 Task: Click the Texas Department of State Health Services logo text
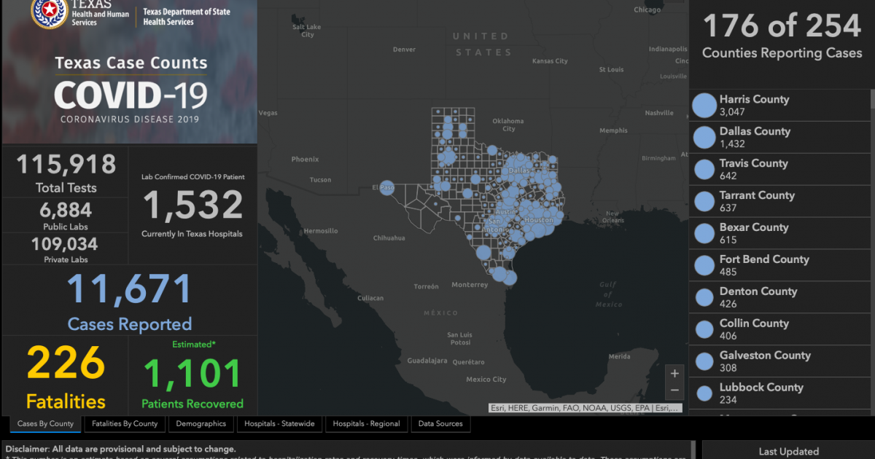[188, 17]
